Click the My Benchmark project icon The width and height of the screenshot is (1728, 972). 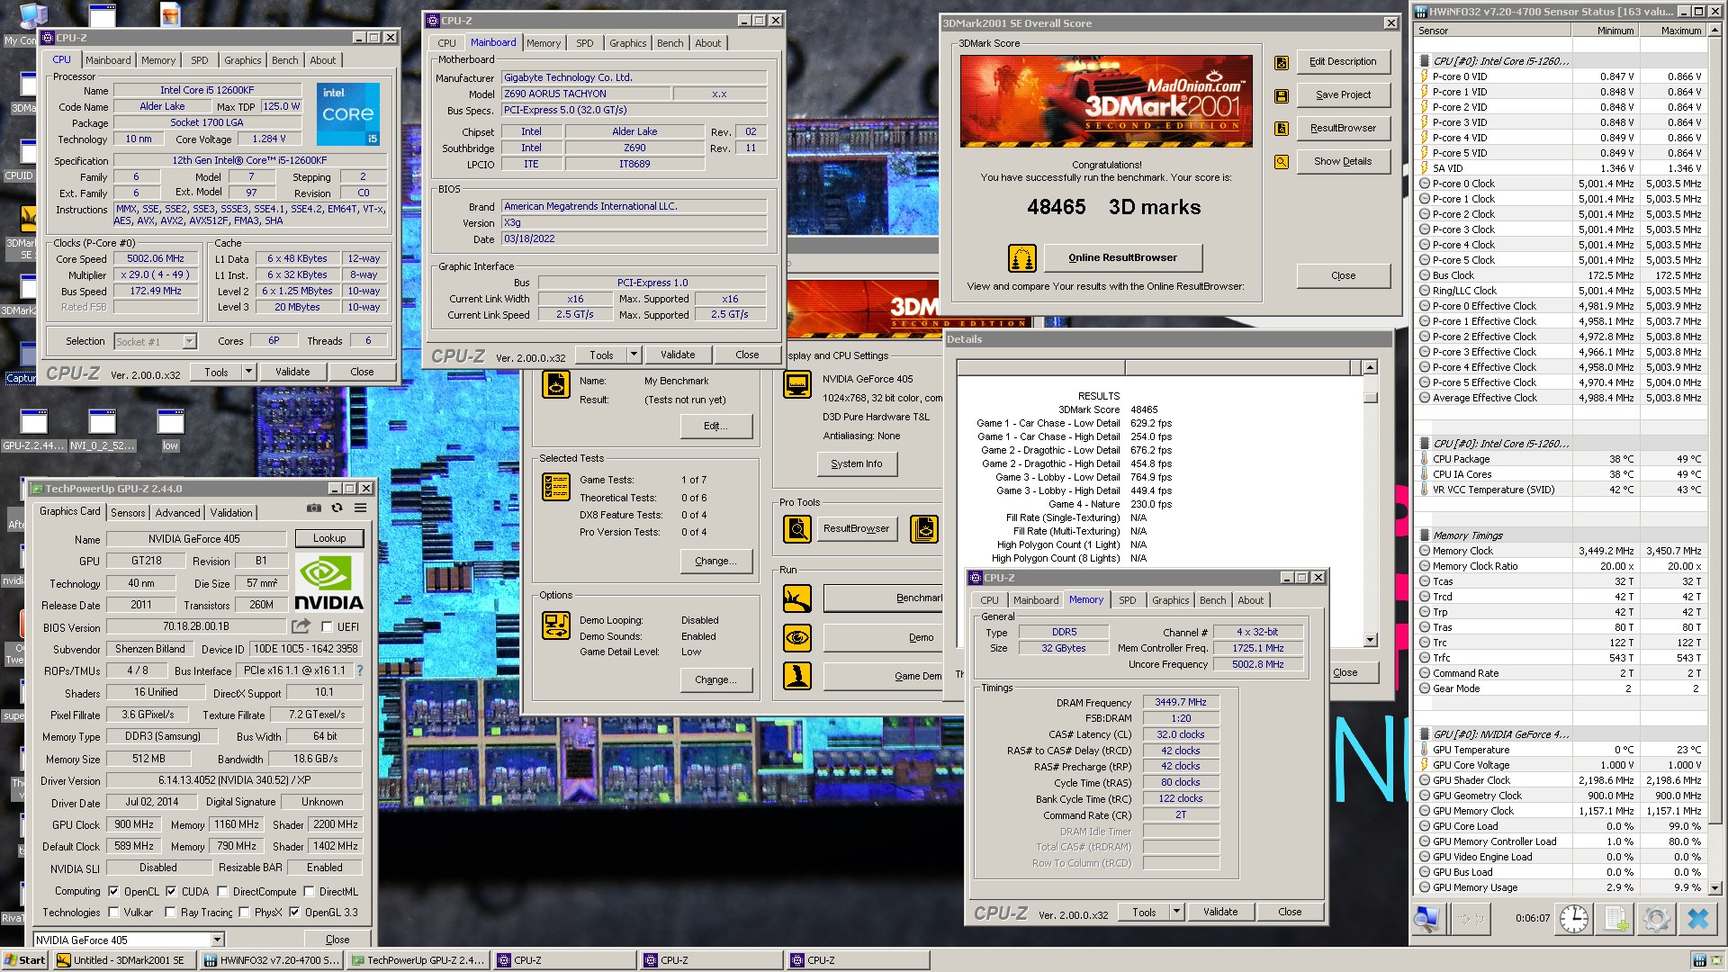556,384
